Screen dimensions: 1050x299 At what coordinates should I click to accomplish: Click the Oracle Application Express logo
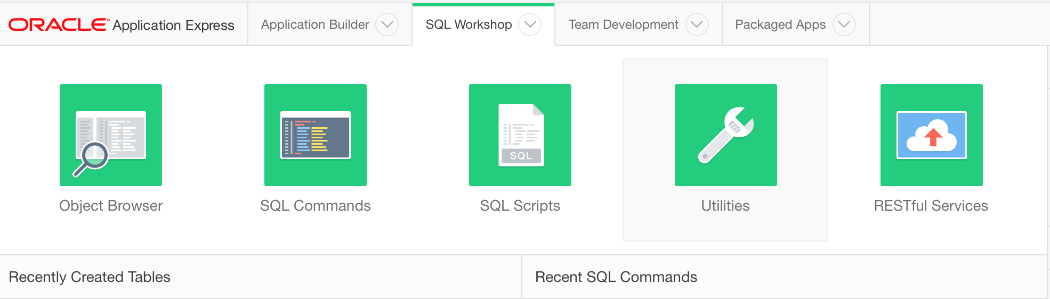(x=122, y=25)
